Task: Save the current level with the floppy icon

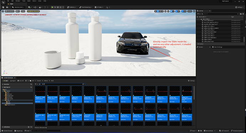Action: point(3,7)
